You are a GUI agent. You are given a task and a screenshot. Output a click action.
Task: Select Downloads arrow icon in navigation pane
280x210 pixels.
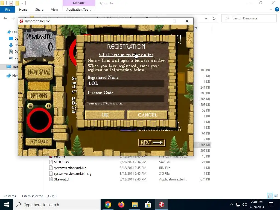pyautogui.click(x=11, y=45)
